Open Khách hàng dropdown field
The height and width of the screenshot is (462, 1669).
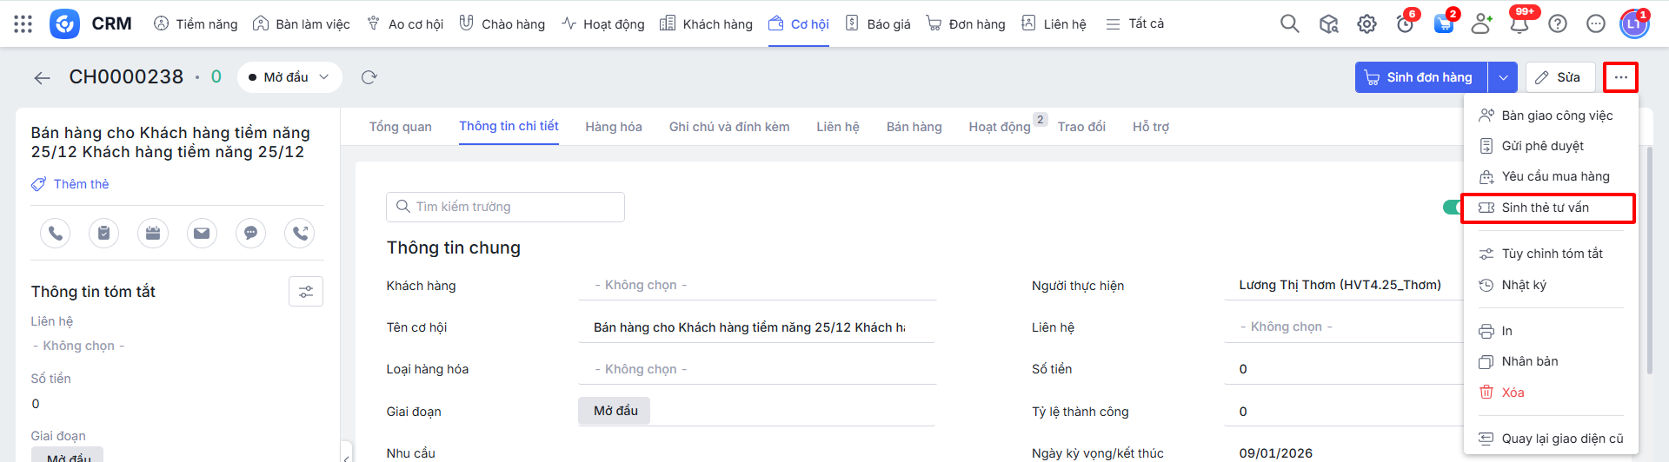[x=756, y=286]
